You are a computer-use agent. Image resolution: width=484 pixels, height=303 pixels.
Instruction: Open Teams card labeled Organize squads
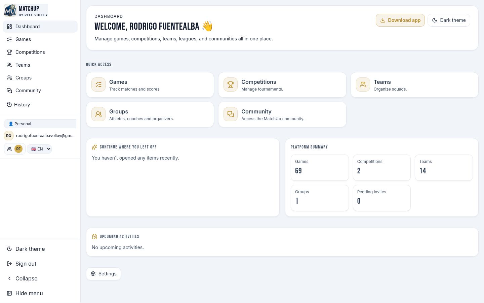click(414, 85)
